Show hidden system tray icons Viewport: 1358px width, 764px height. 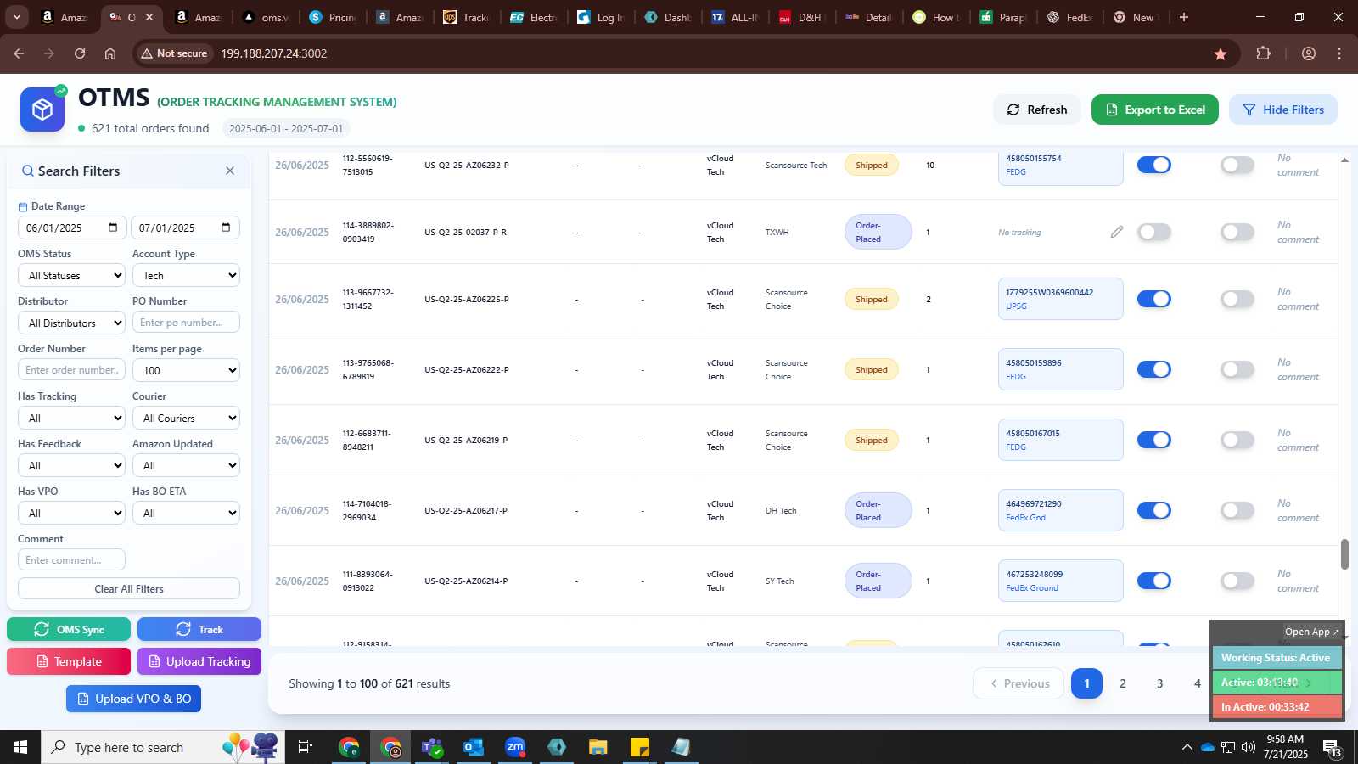(x=1187, y=747)
